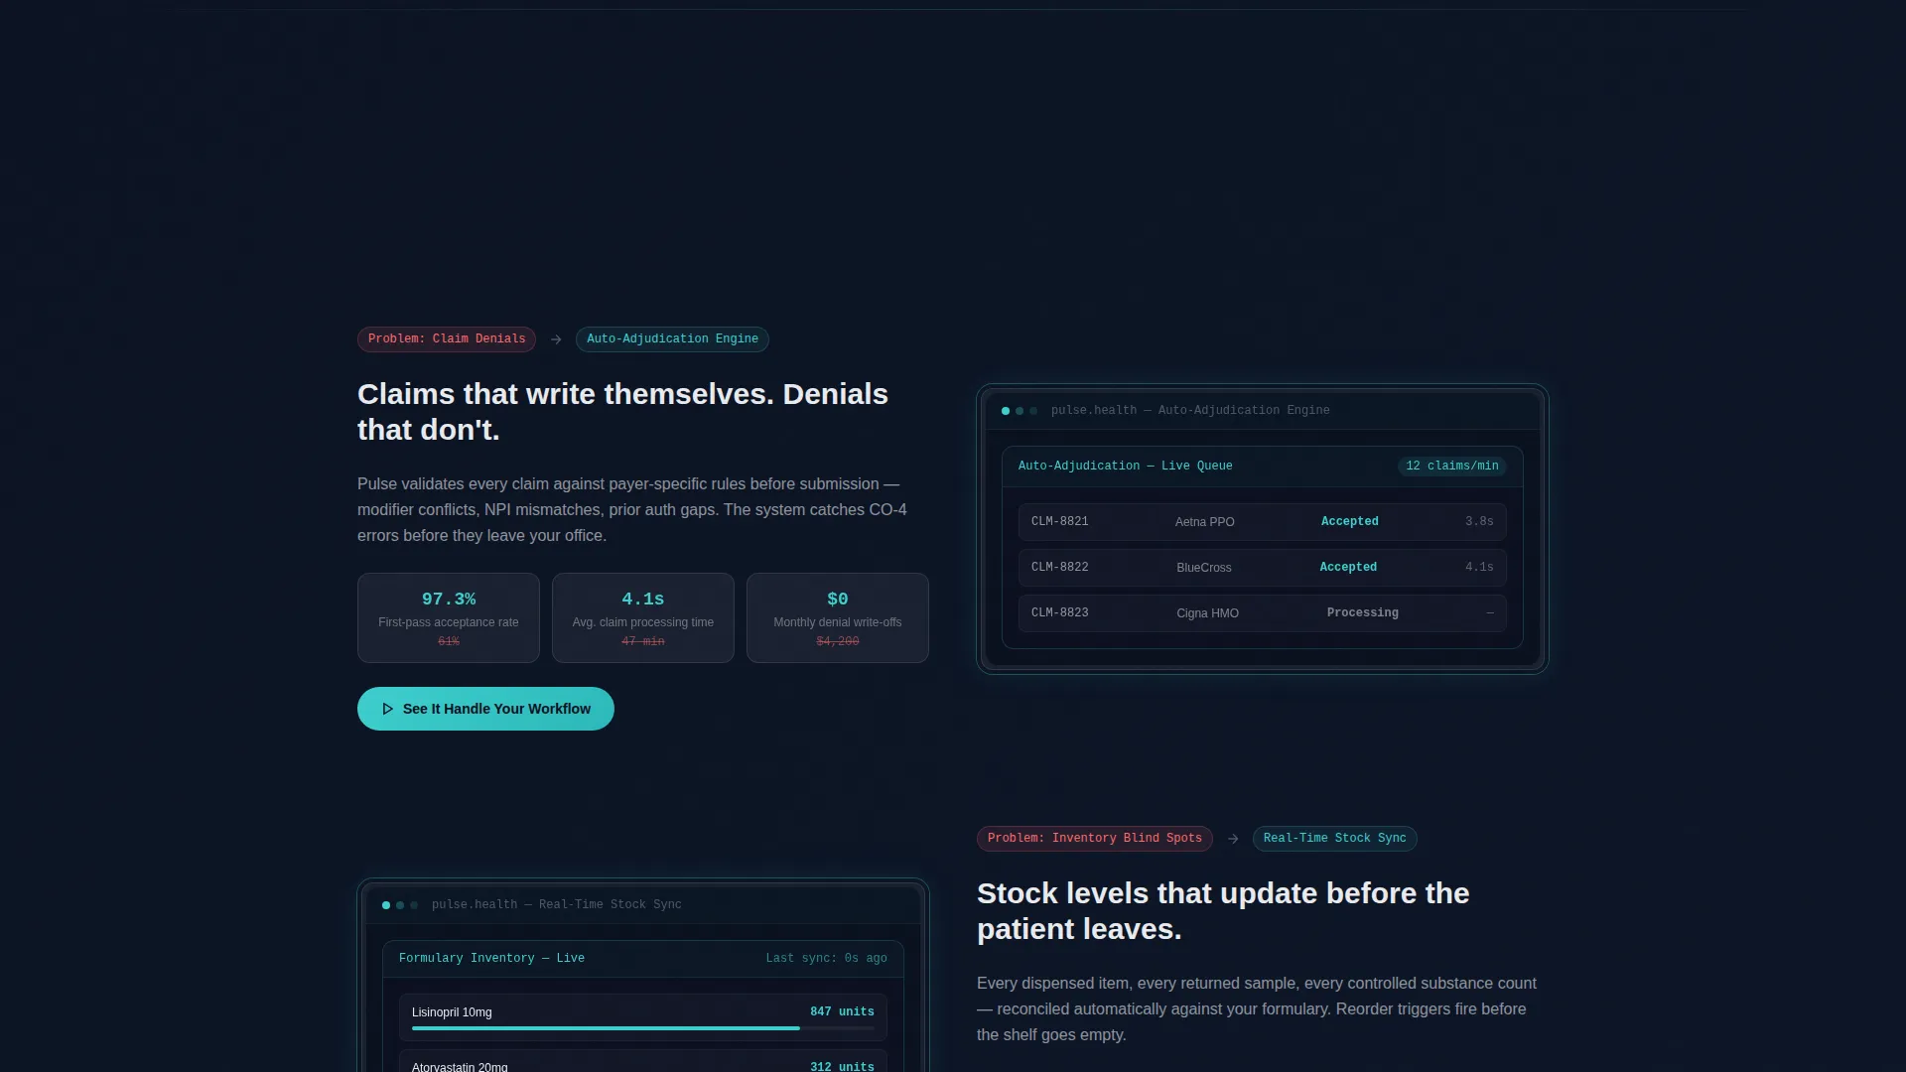Click the 3.8s time value

coord(1479,522)
